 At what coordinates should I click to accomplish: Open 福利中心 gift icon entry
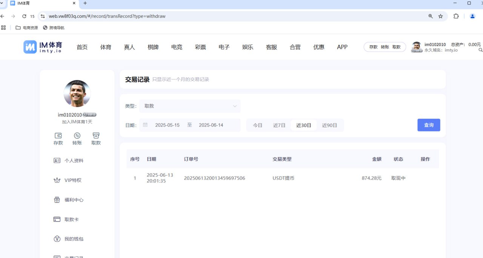click(57, 200)
